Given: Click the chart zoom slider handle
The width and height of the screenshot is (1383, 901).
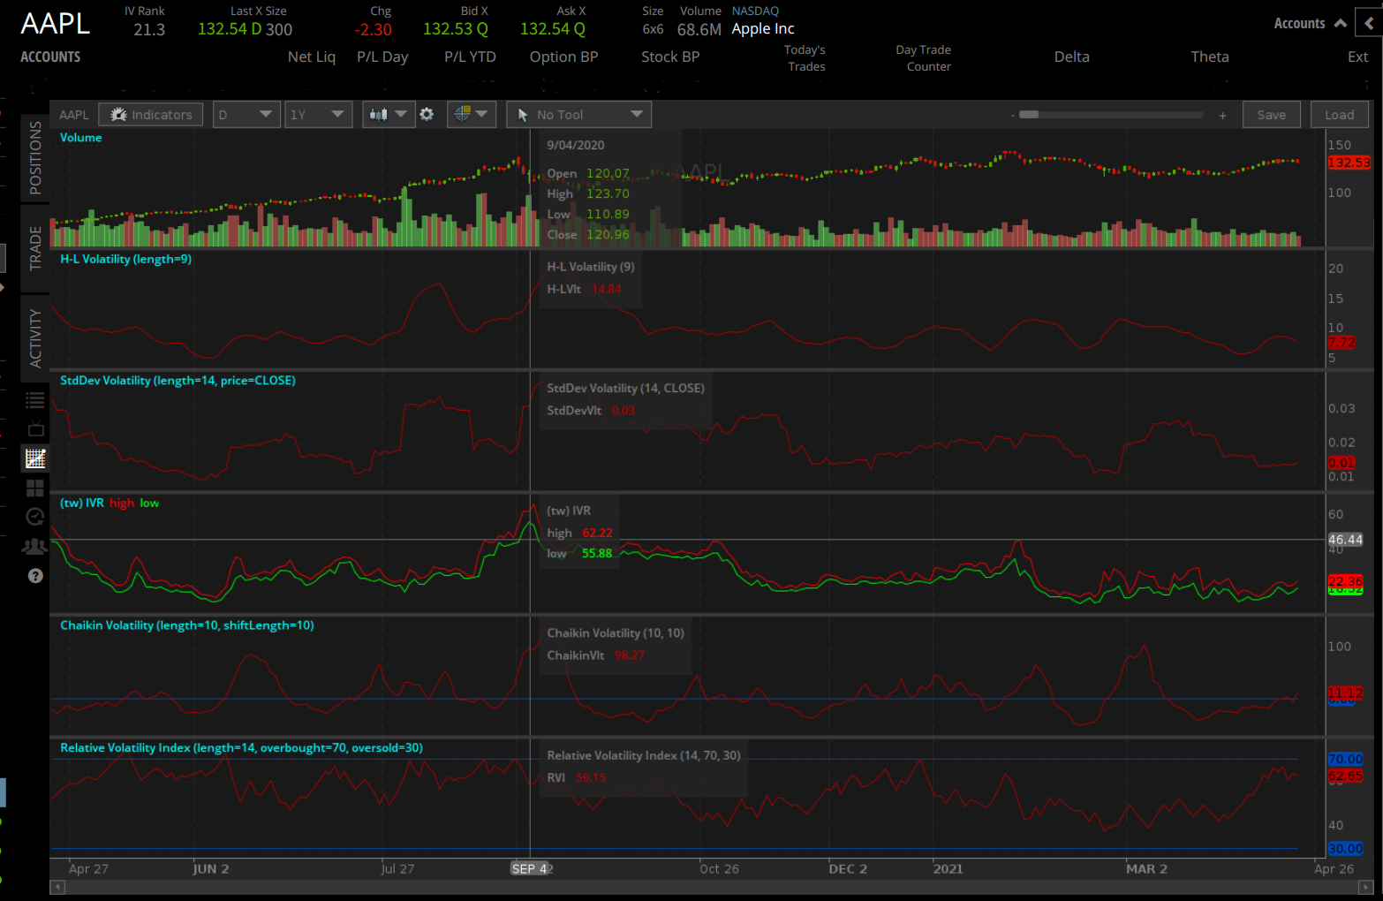Looking at the screenshot, I should coord(1029,115).
